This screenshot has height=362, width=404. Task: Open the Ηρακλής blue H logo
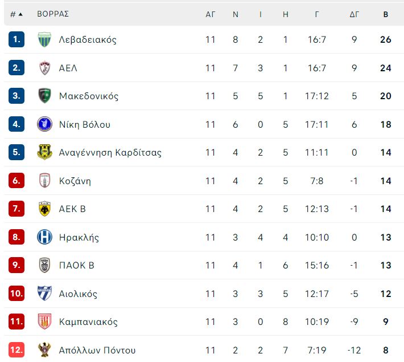44,237
